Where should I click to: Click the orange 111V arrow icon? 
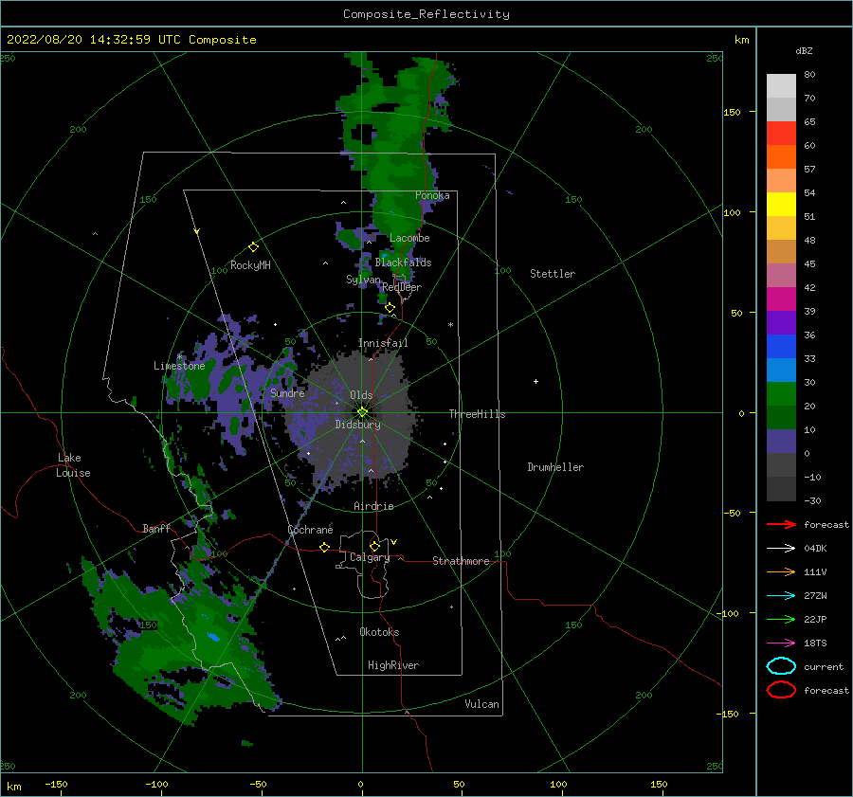(781, 571)
